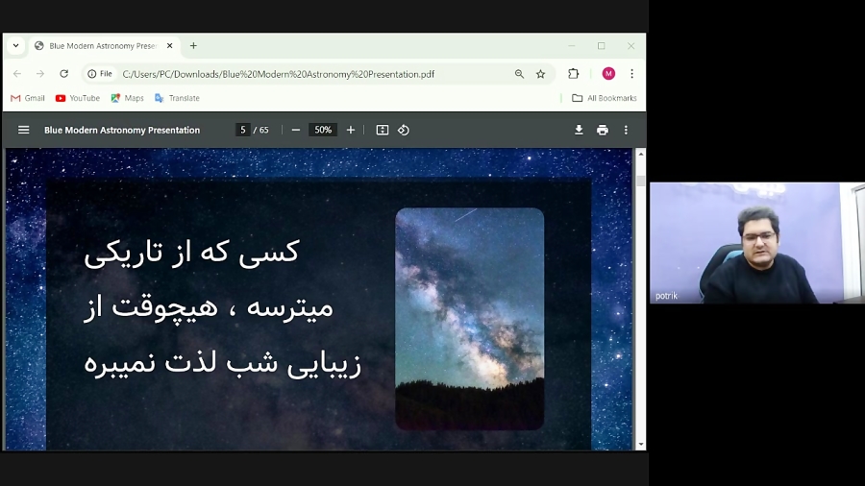Close the browser window

631,46
